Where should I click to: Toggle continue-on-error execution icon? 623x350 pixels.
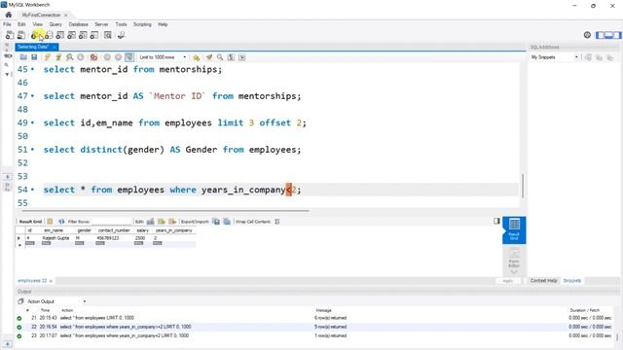93,57
